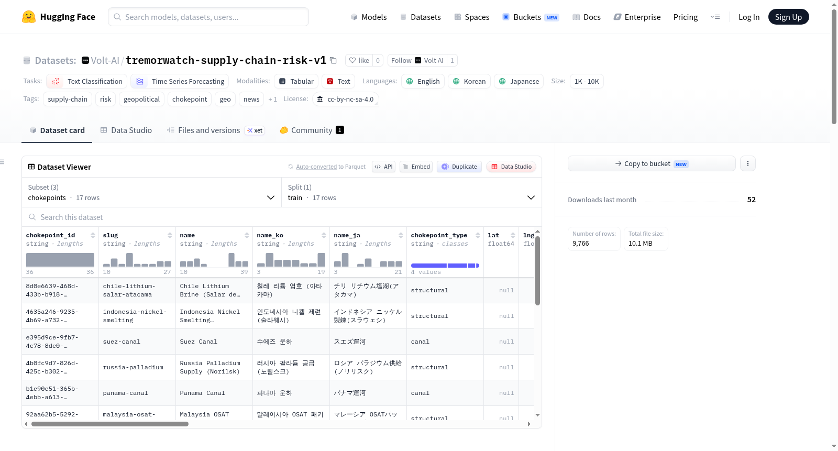This screenshot has width=838, height=451.
Task: Click the Embed button
Action: pyautogui.click(x=416, y=167)
